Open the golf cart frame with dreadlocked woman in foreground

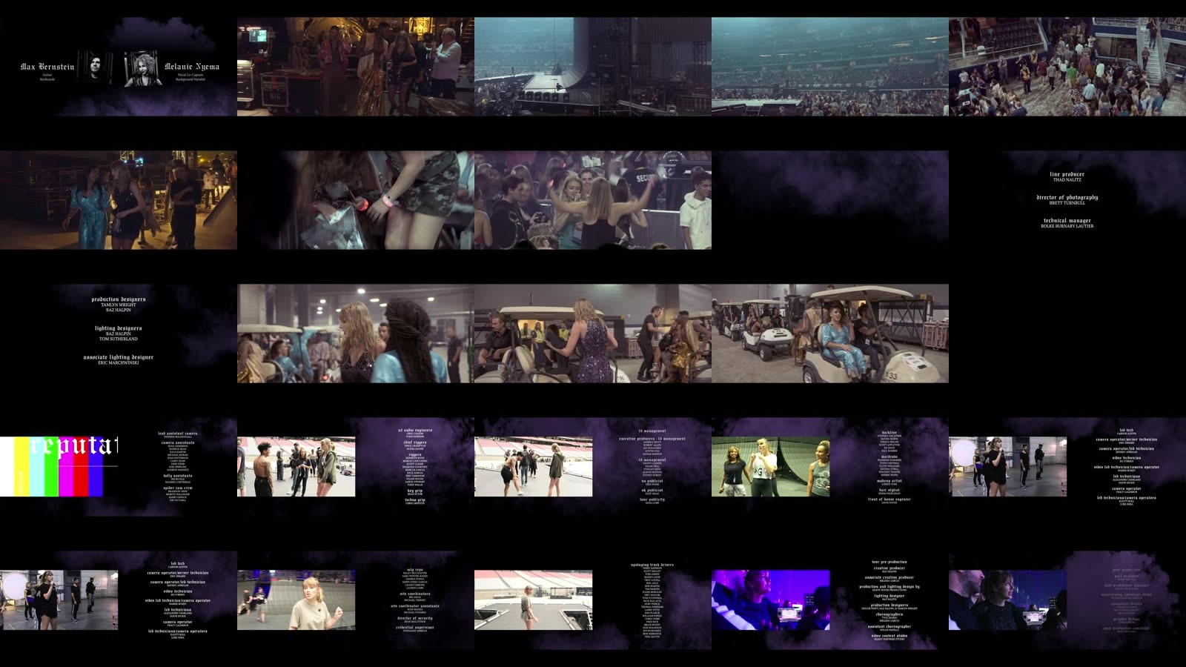[x=356, y=333]
